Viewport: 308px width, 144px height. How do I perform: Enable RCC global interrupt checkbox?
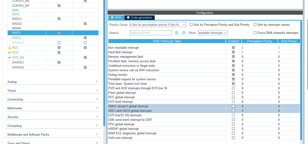(233, 97)
